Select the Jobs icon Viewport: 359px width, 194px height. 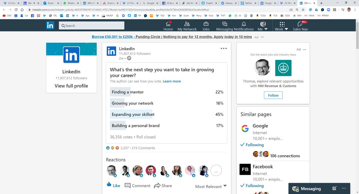tap(206, 26)
